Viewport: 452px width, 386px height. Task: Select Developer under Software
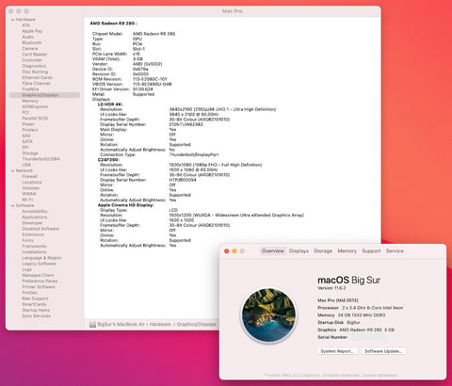click(32, 223)
